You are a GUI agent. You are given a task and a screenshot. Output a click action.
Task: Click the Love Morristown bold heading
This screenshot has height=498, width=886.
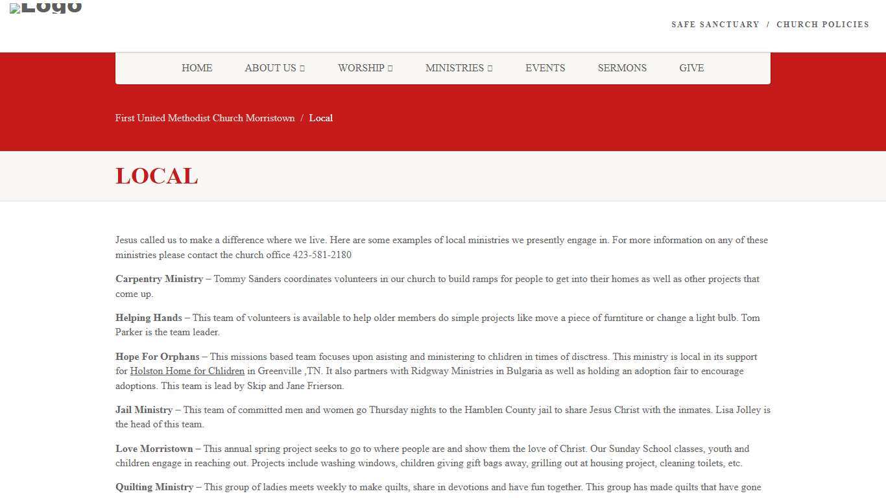(154, 449)
